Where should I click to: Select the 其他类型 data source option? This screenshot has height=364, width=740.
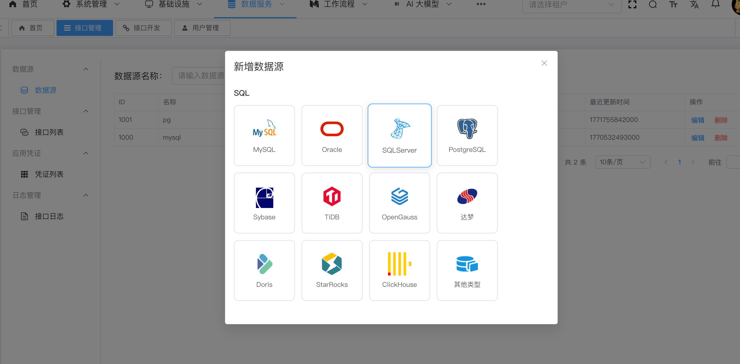pos(467,270)
